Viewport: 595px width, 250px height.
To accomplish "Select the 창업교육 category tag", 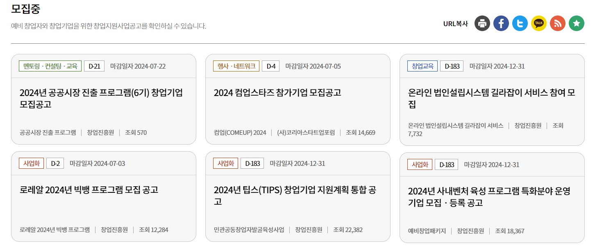I will pyautogui.click(x=421, y=66).
